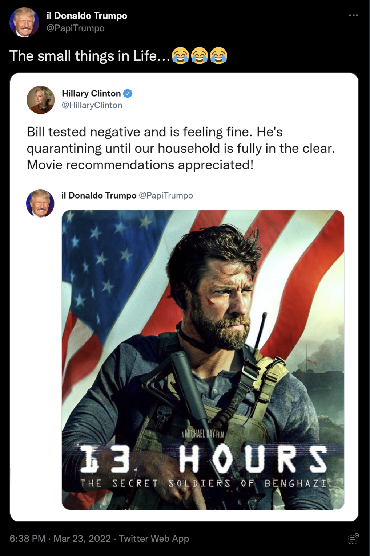The image size is (370, 556).
Task: Click the Twitter Web App source link
Action: [x=154, y=539]
